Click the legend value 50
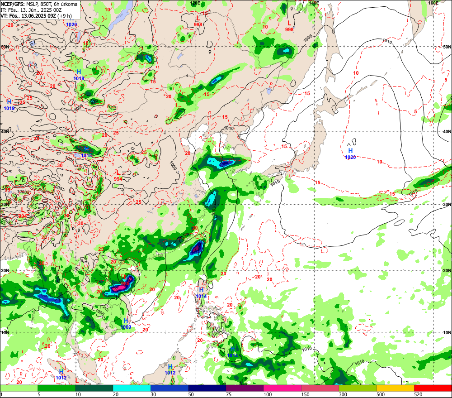Screen dimensions: 452x398 coord(191,394)
